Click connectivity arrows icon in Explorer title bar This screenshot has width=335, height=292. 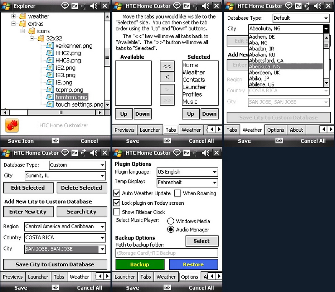(x=84, y=6)
